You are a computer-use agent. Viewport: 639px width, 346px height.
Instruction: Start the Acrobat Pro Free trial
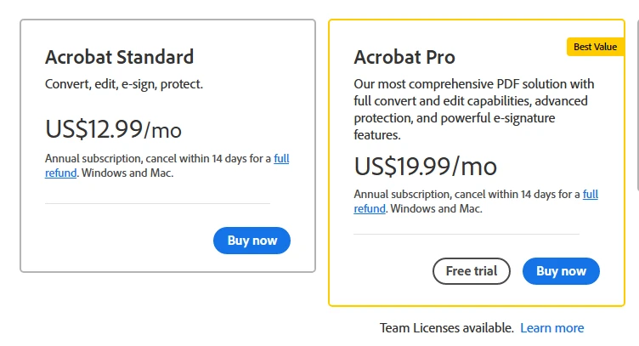(472, 271)
